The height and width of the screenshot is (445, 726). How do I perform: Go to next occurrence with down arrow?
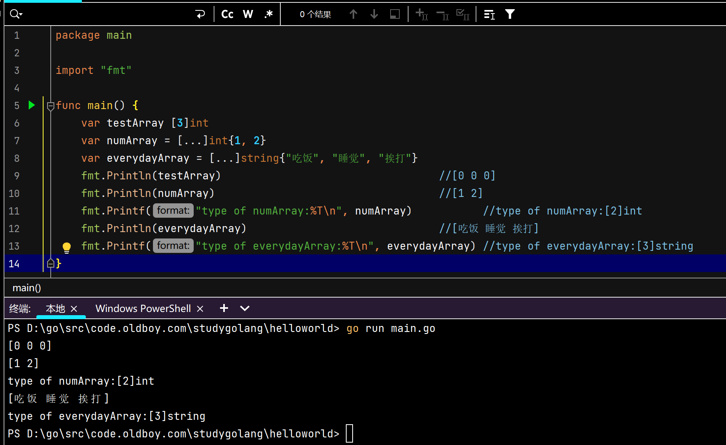pyautogui.click(x=374, y=14)
